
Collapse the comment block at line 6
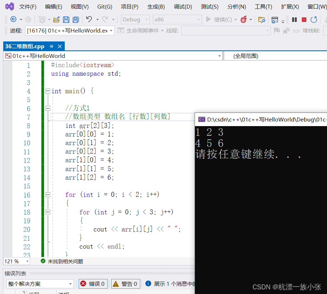tap(48, 108)
